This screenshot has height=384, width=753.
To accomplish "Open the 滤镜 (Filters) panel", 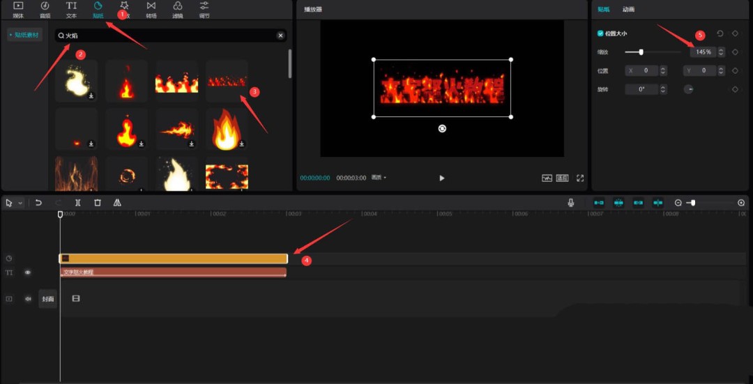I will point(178,9).
